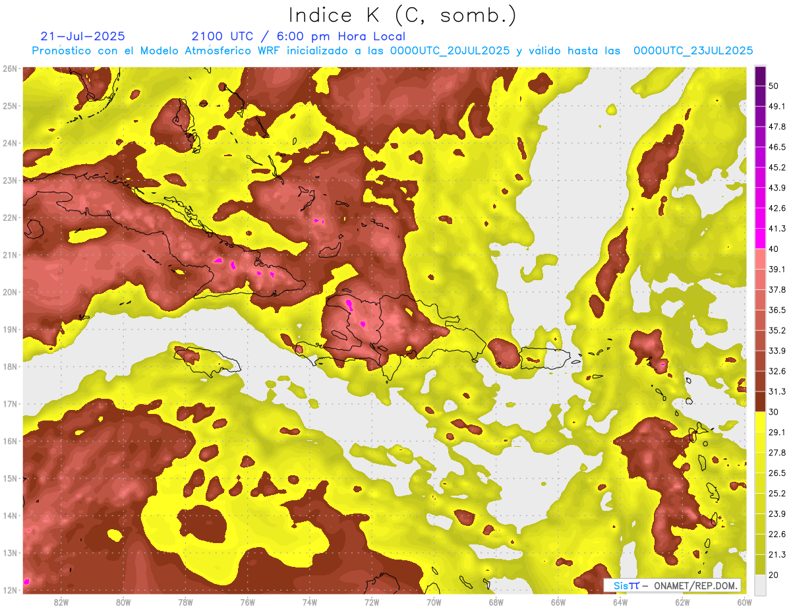Image resolution: width=791 pixels, height=611 pixels.
Task: Click the map title "Indice K (C, somb.)"
Action: (x=403, y=16)
